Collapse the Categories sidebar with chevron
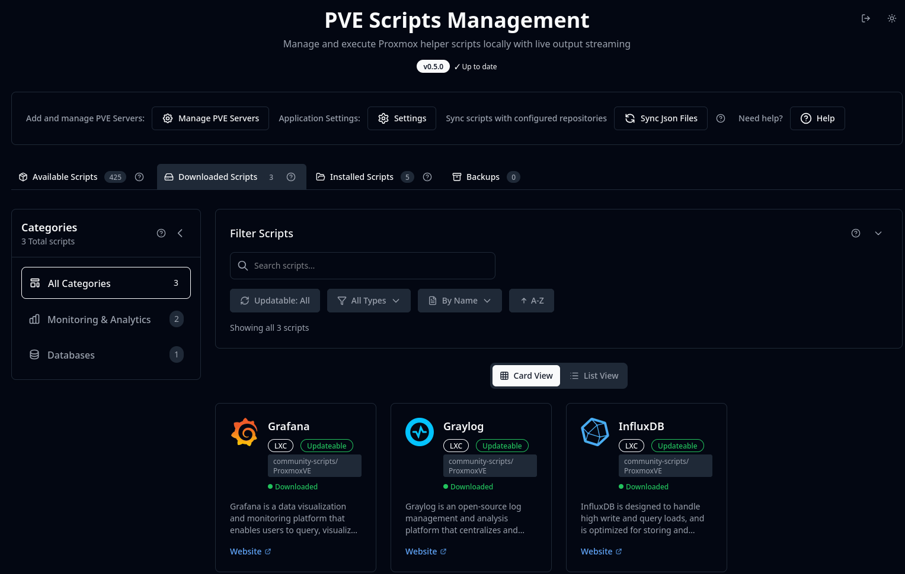Screen dimensions: 905x574 tap(180, 233)
